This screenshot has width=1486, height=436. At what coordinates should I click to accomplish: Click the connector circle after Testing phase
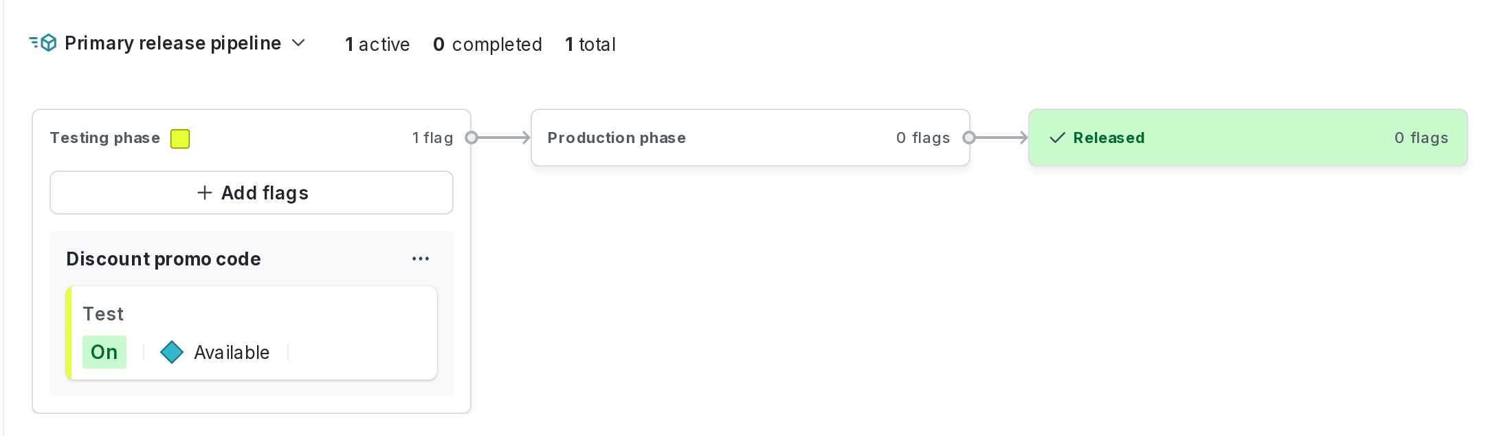(472, 138)
